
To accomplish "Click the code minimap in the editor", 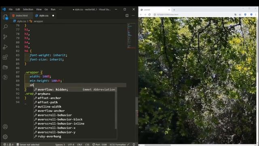I will point(131,36).
